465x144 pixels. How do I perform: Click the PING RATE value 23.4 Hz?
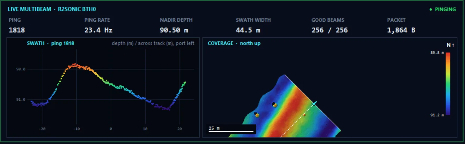coord(98,30)
